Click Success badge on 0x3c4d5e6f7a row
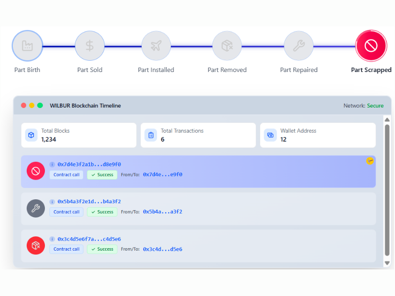Screen dimensions: 395x296 pyautogui.click(x=102, y=249)
